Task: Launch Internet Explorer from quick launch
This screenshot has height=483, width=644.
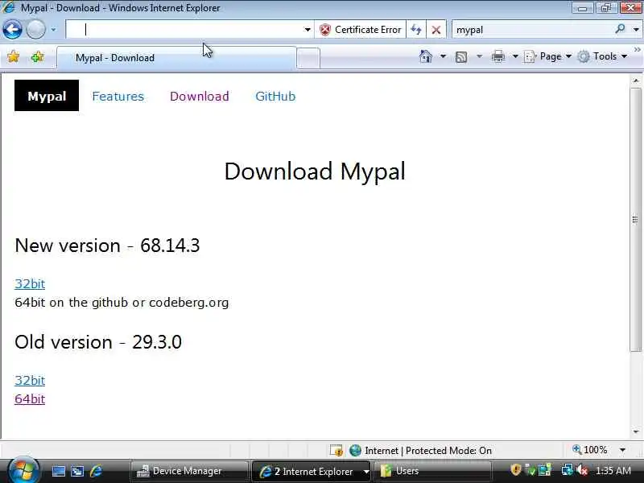Action: (x=96, y=471)
